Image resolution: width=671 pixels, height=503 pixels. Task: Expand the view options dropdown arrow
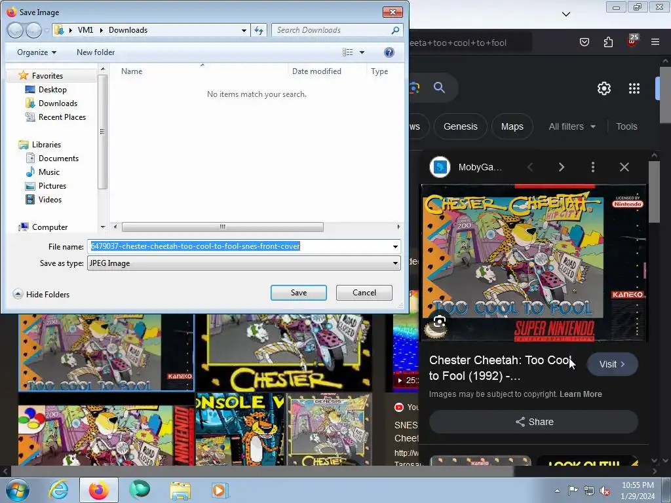(x=362, y=52)
